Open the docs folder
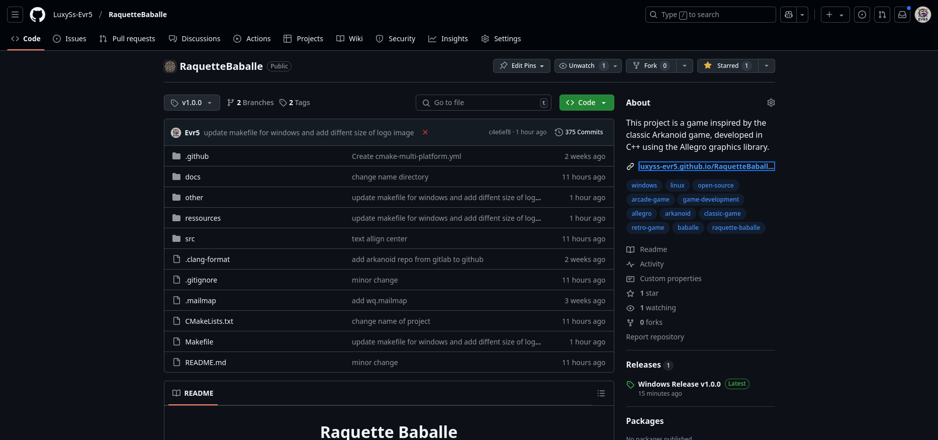This screenshot has width=938, height=440. 193,177
